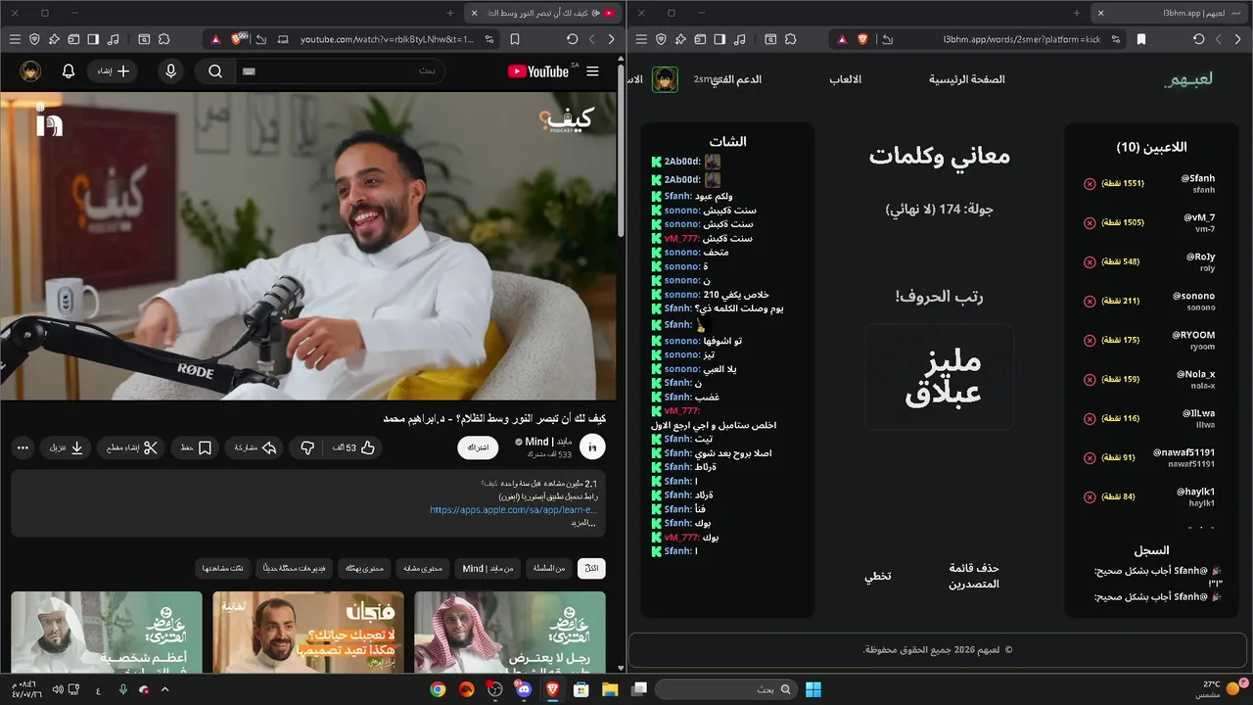The height and width of the screenshot is (705, 1253).
Task: Select the Mind channel filter chip
Action: point(488,568)
